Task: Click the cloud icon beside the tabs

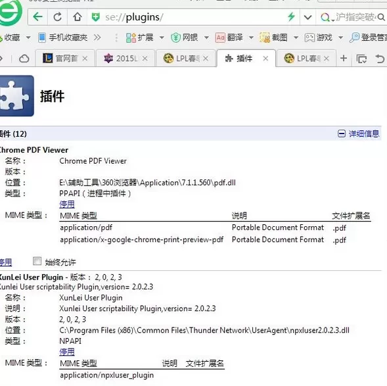Action: coord(24,59)
